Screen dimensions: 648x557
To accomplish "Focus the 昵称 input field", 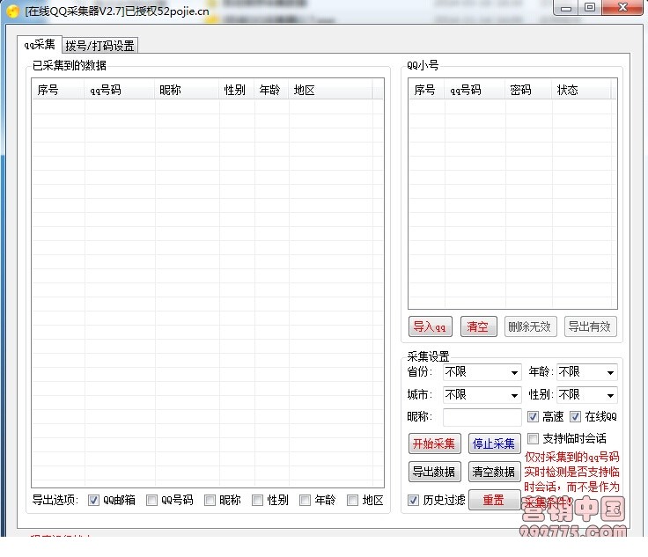I will click(482, 417).
